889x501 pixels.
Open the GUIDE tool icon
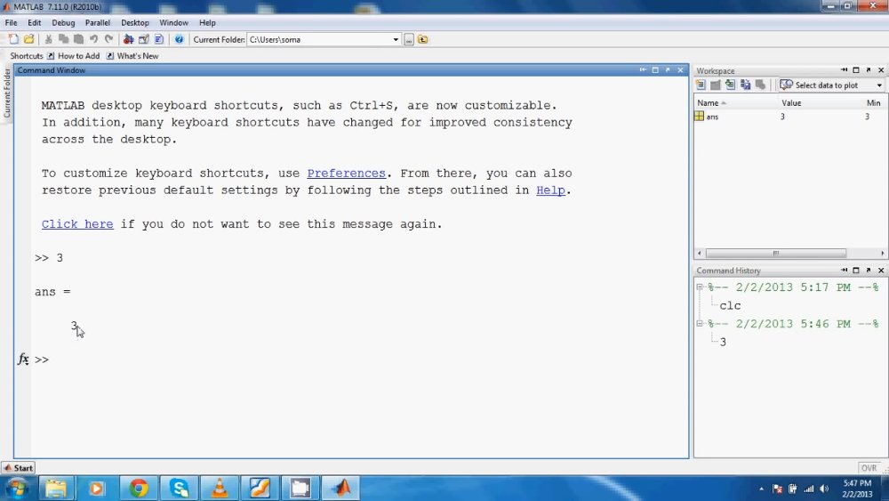(144, 39)
